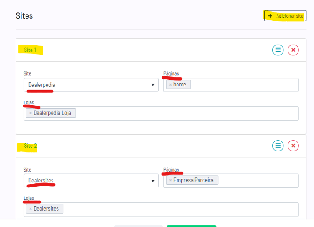The width and height of the screenshot is (314, 227).
Task: Remove Site 2 with the red X icon
Action: [293, 146]
